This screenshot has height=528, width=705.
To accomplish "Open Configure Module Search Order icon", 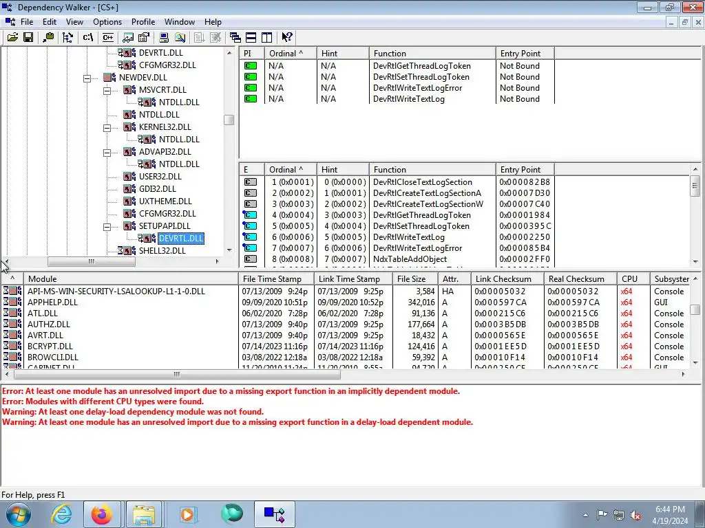I will [x=180, y=37].
